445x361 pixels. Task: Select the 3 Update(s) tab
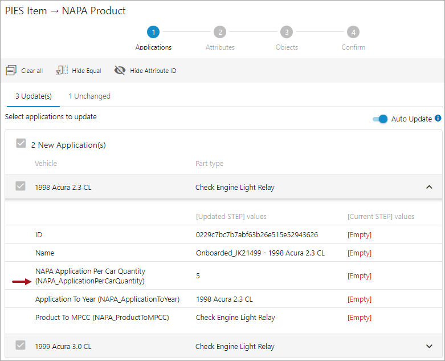tap(34, 96)
